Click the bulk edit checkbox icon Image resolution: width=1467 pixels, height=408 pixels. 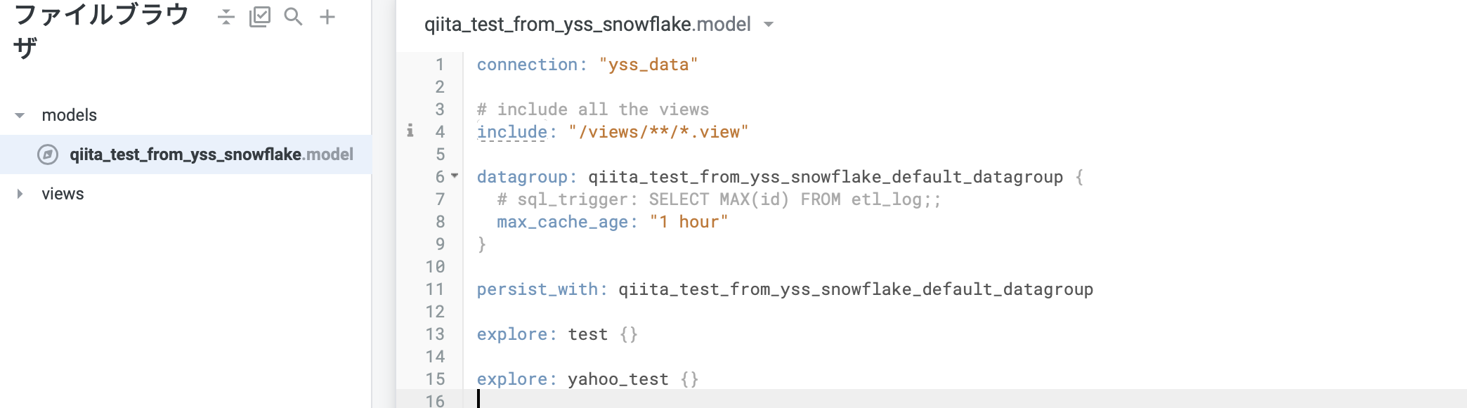259,17
